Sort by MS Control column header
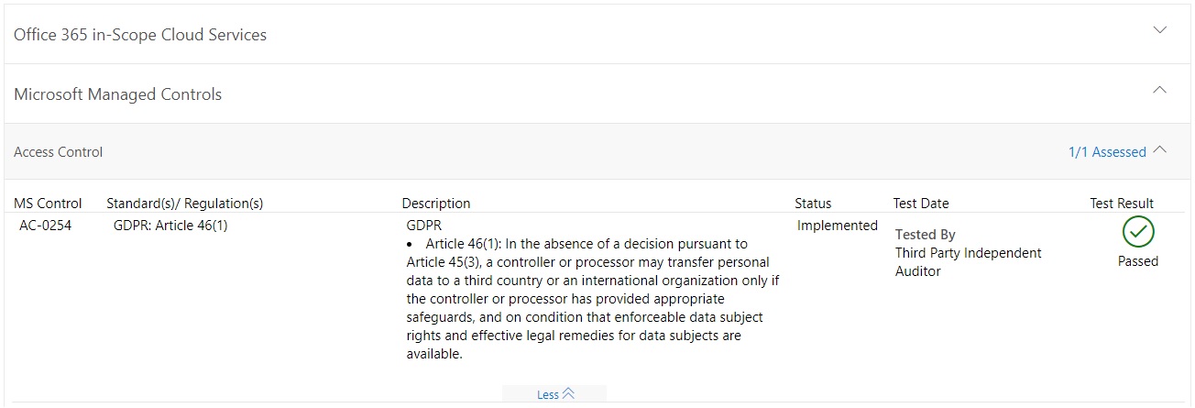The image size is (1195, 408). [48, 204]
